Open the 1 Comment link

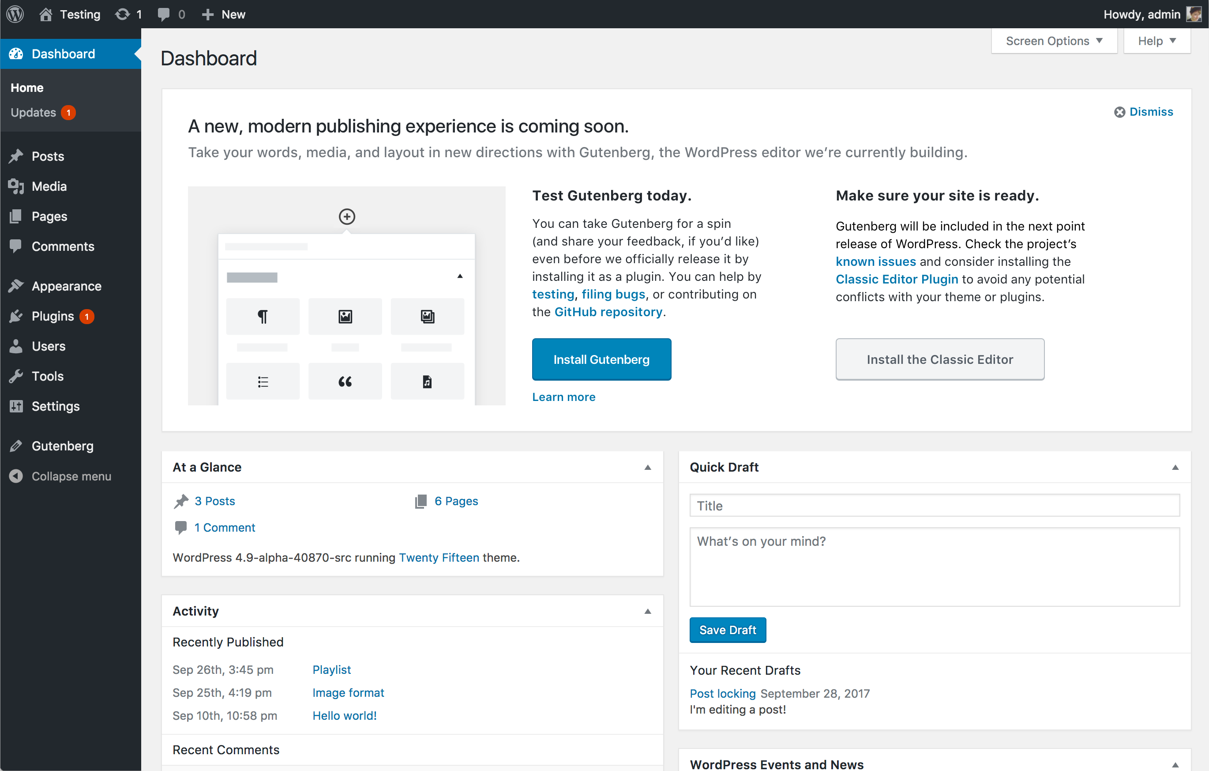(225, 528)
